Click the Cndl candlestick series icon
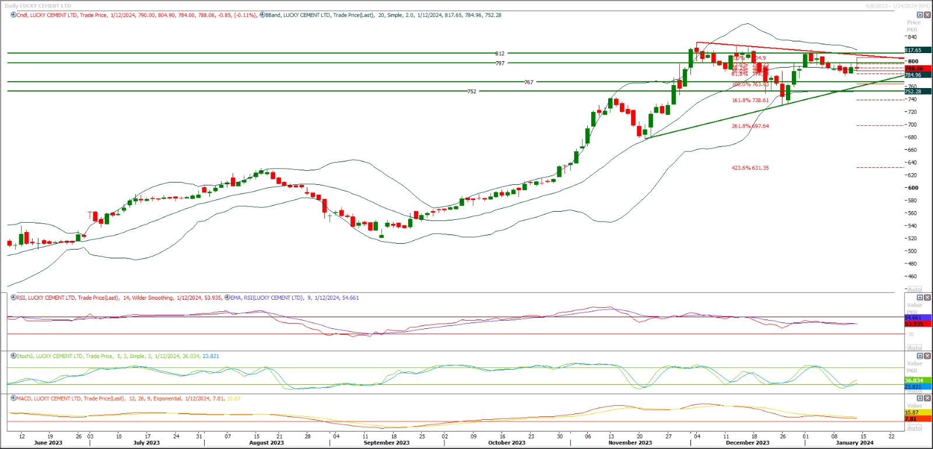This screenshot has height=449, width=933. tap(13, 15)
